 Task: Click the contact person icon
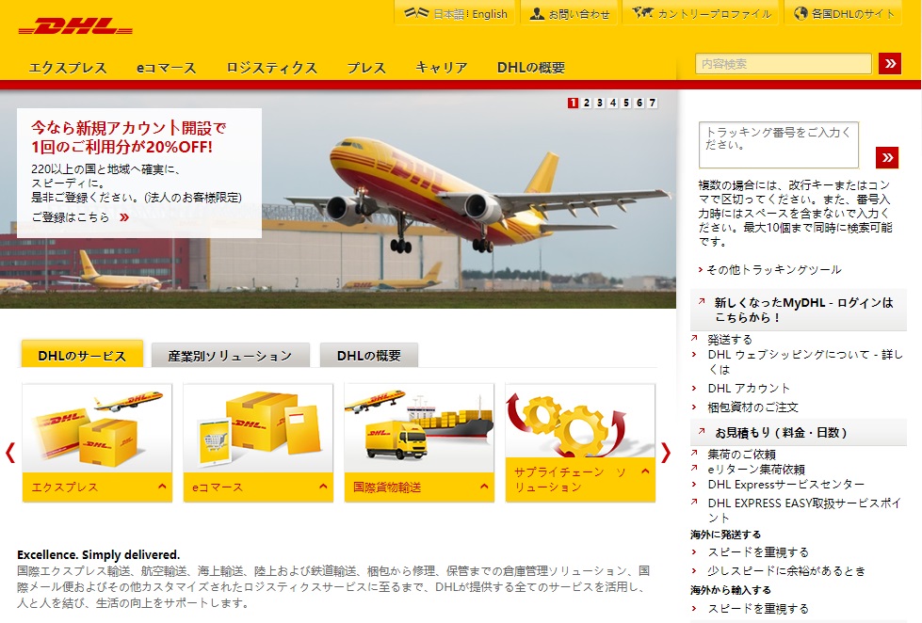pyautogui.click(x=536, y=13)
